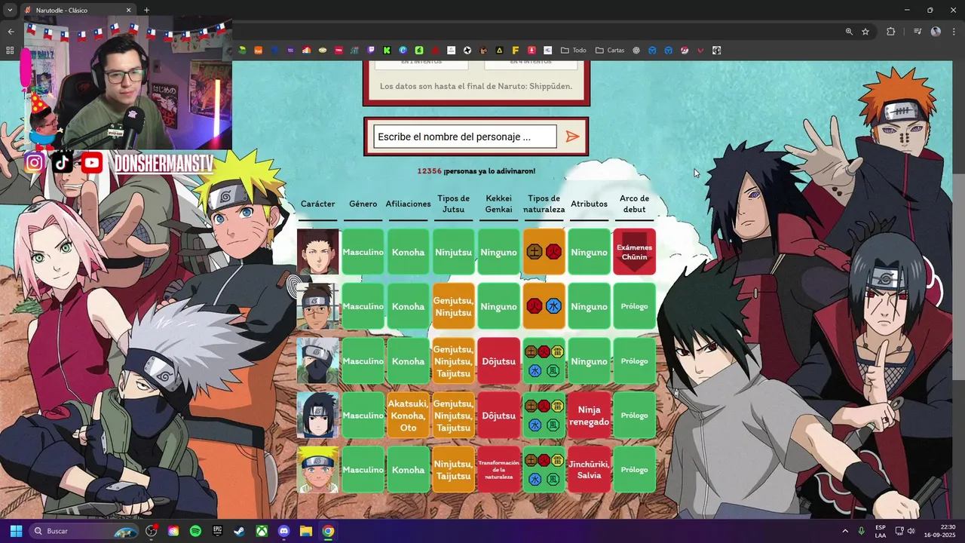Click the Buscar taskbar search box

(84, 531)
